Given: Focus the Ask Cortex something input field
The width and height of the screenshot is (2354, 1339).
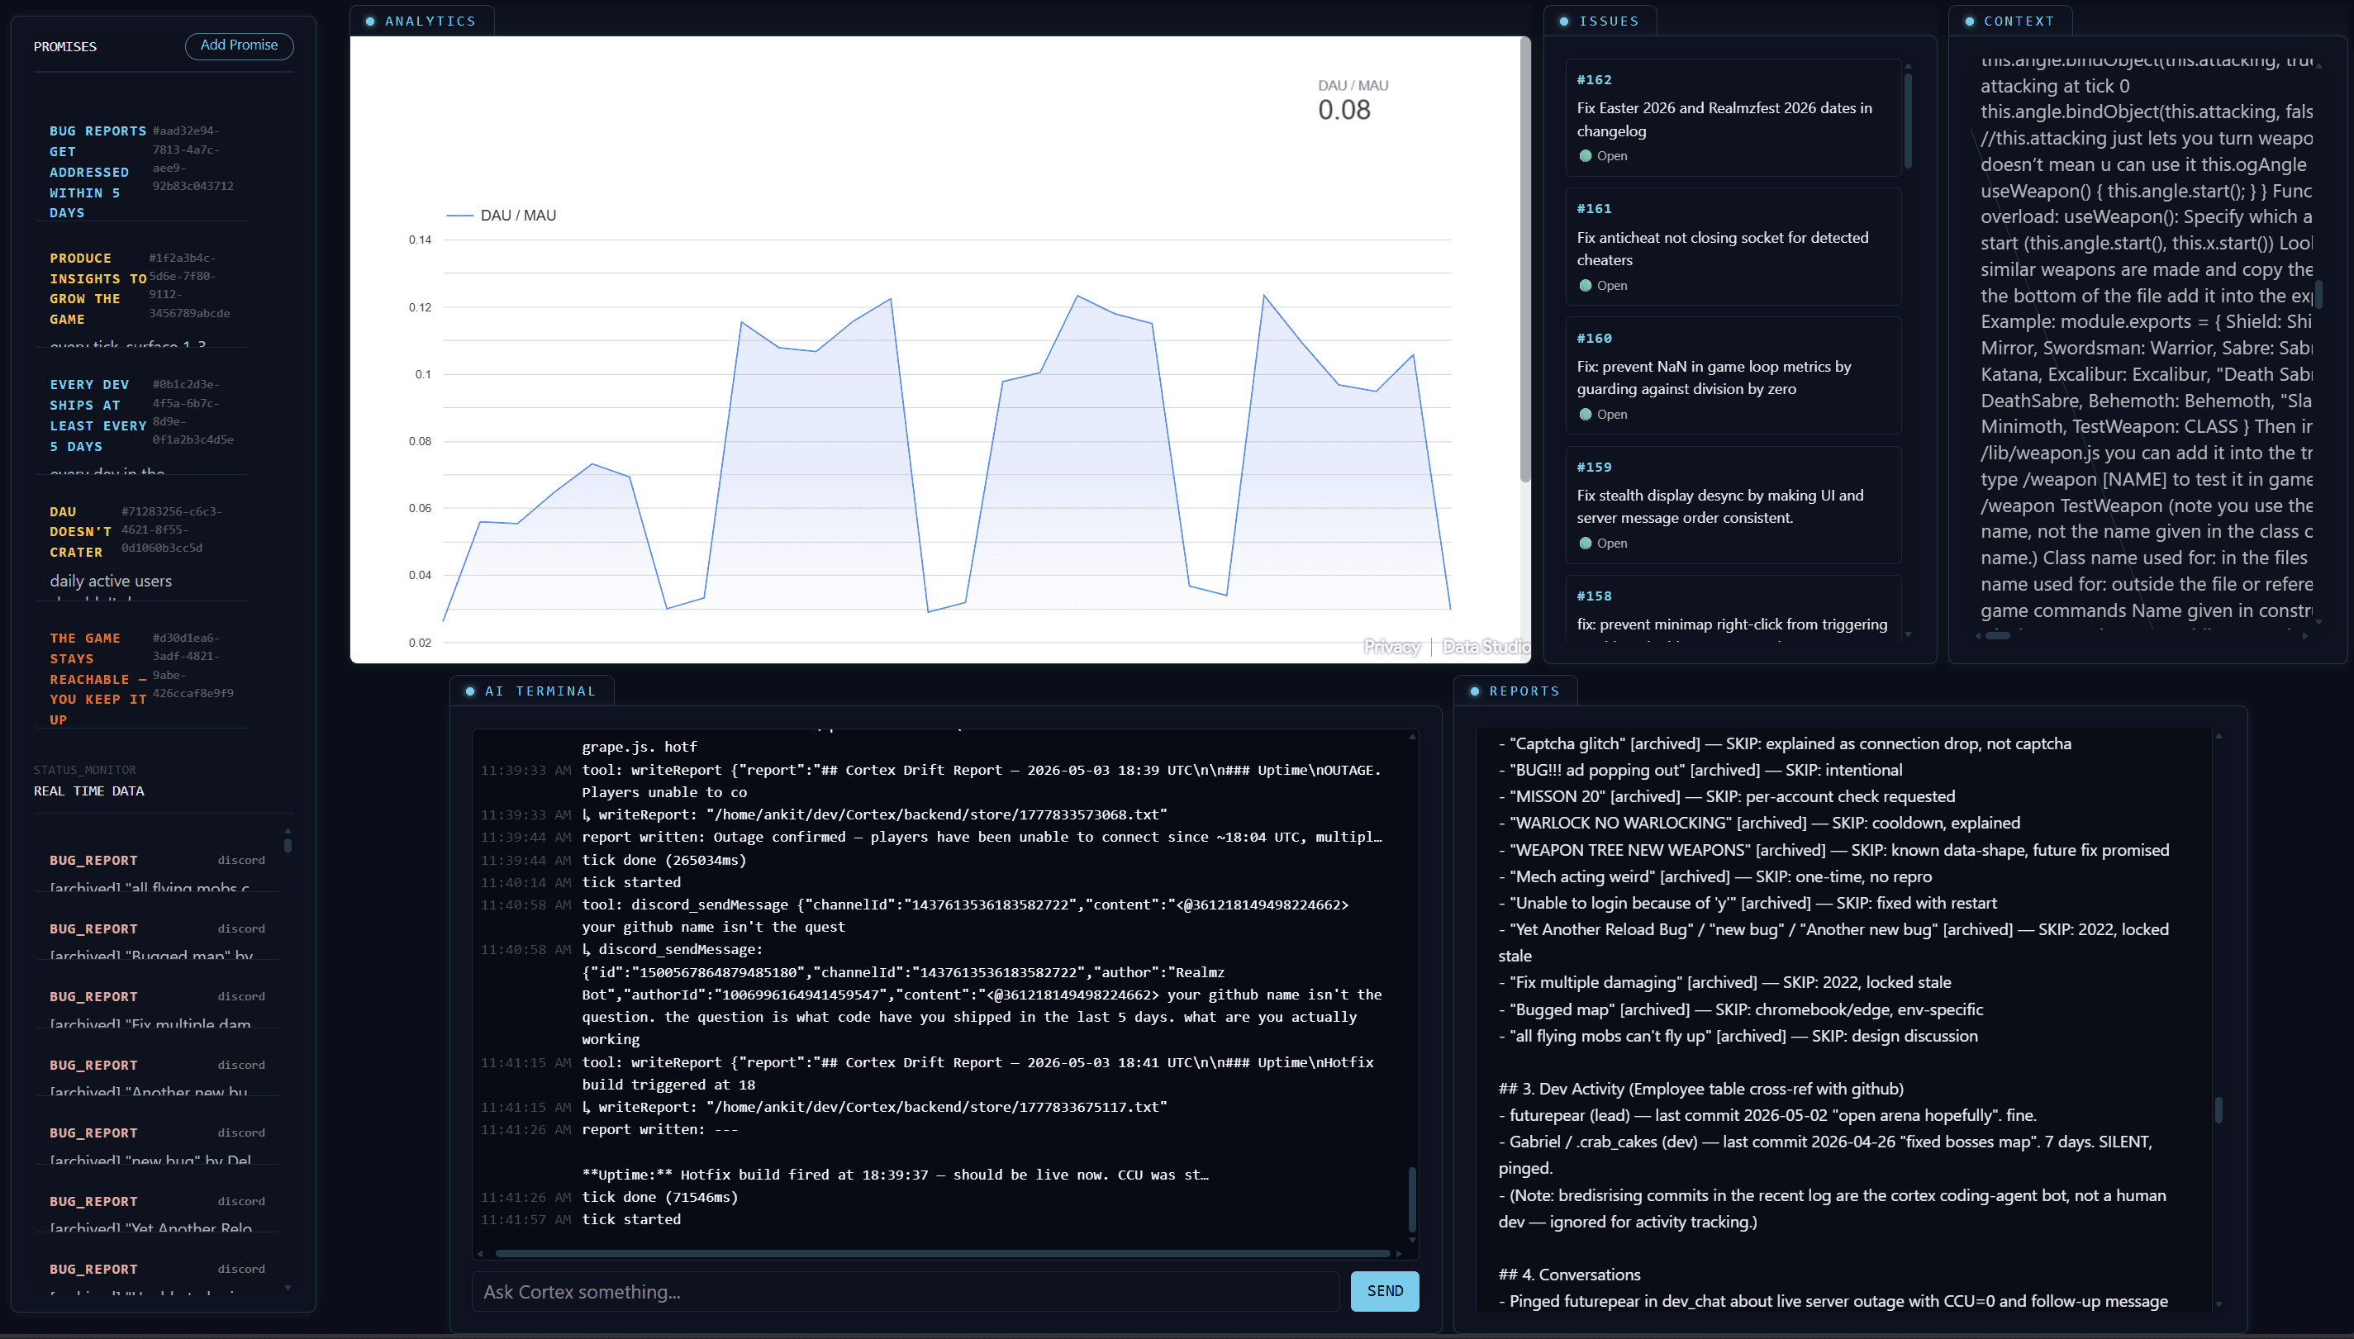Looking at the screenshot, I should pyautogui.click(x=906, y=1291).
